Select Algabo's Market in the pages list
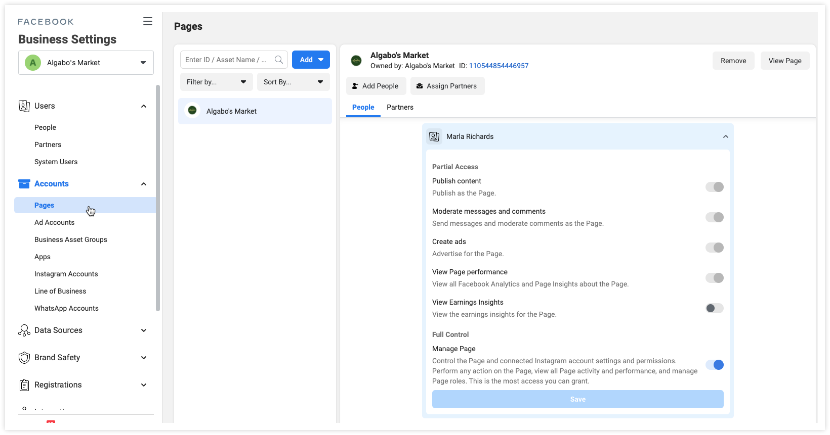Viewport: 830px width, 435px height. (255, 111)
